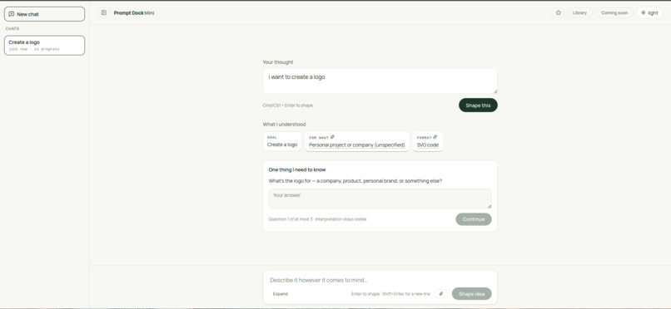
Task: Edit the SVG code format value
Action: pyautogui.click(x=428, y=145)
